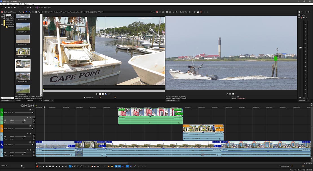The height and width of the screenshot is (171, 313).
Task: Open the Options menu
Action: click(26, 4)
